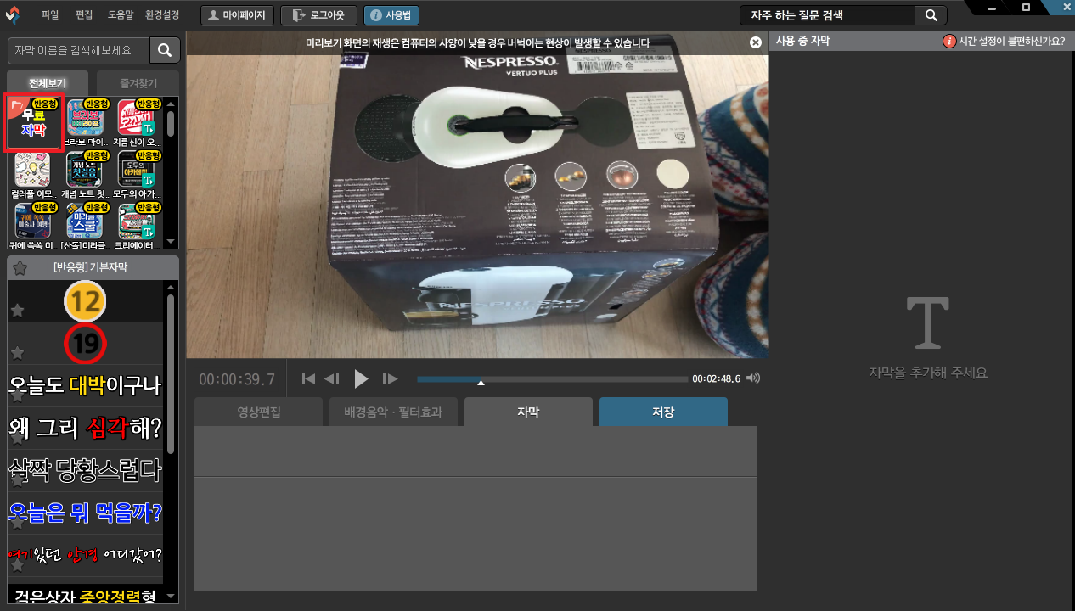Open the 배경음악 · 필터효과 tab

click(x=393, y=412)
